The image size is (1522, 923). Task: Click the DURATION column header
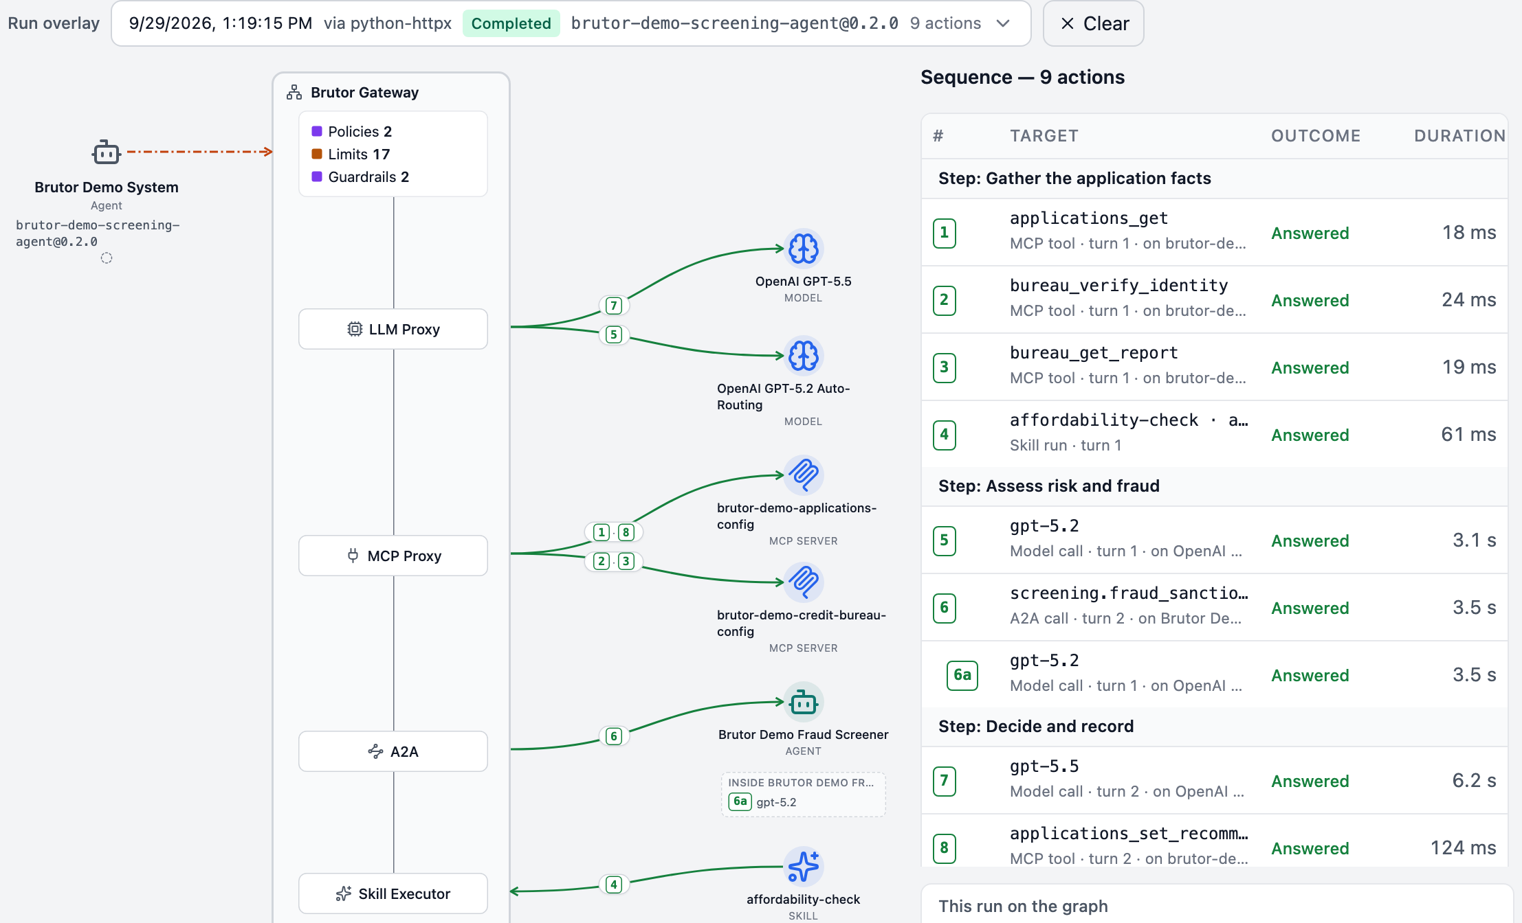point(1459,136)
